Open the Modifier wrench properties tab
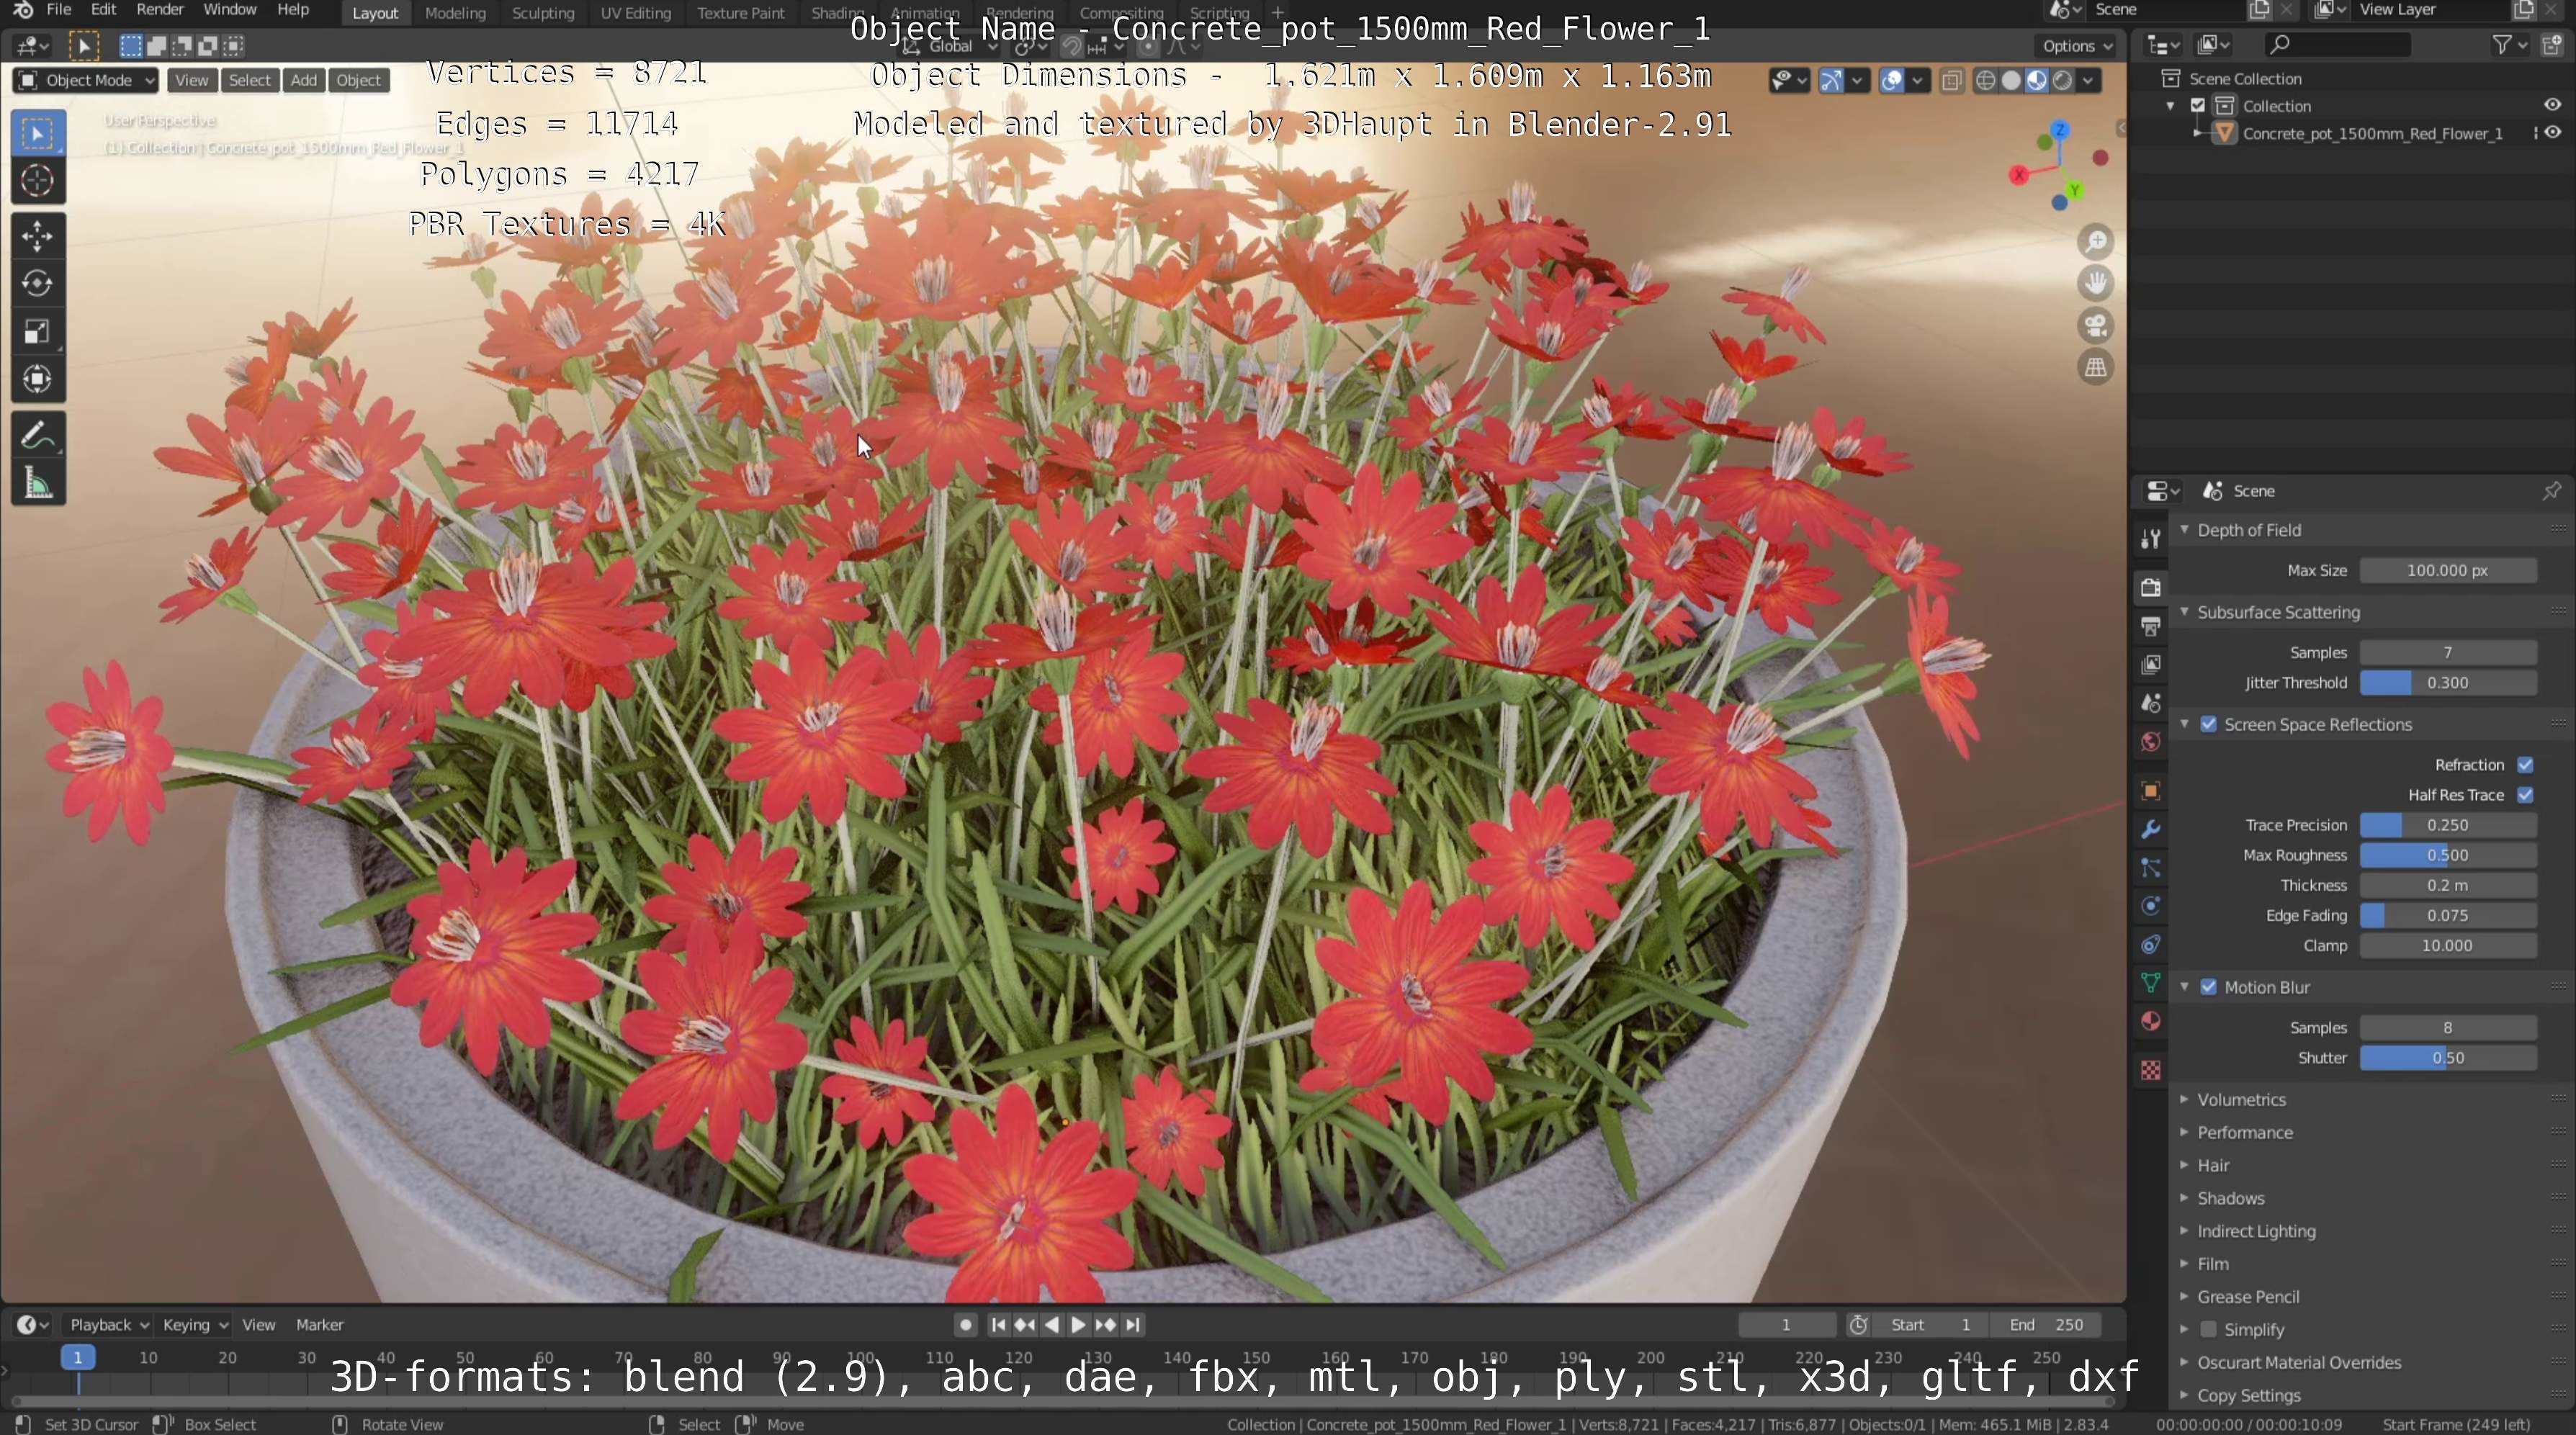 pyautogui.click(x=2151, y=829)
